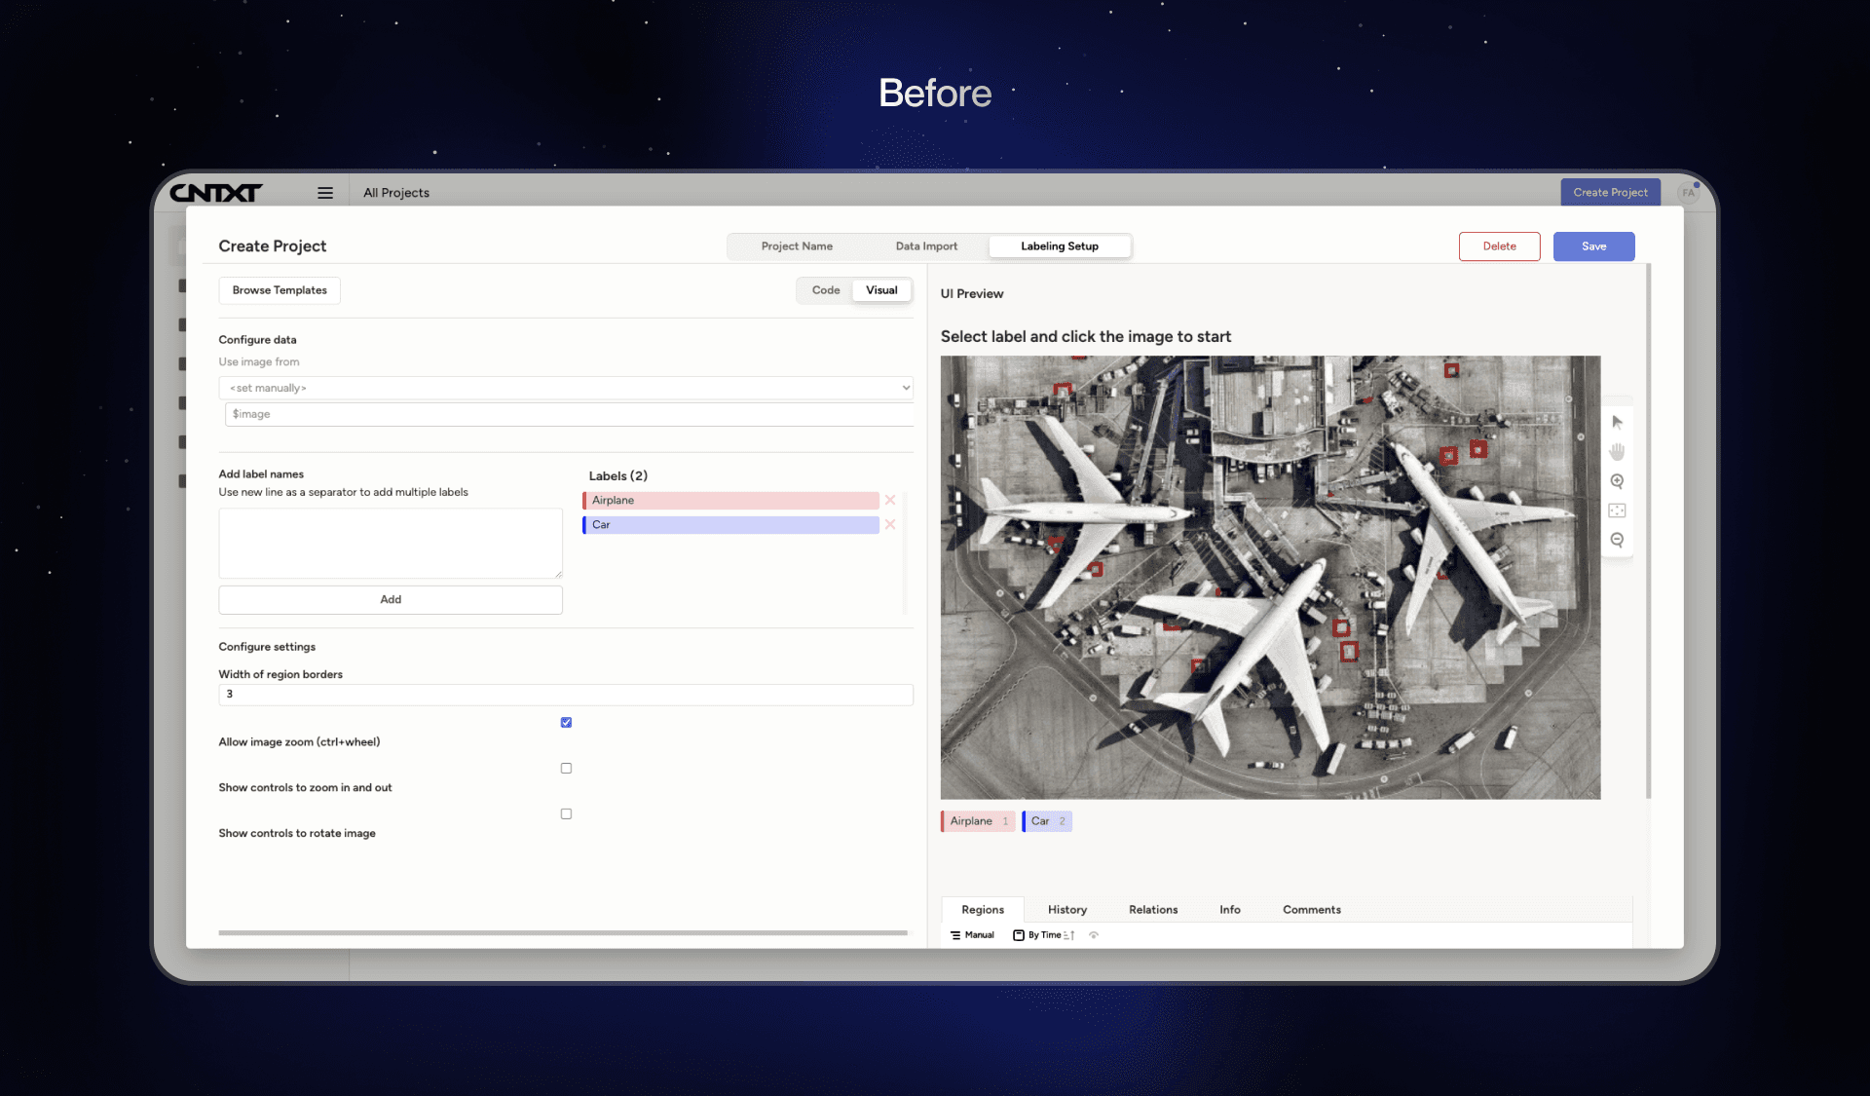This screenshot has width=1870, height=1096.
Task: Enable Show controls to rotate image
Action: click(566, 814)
